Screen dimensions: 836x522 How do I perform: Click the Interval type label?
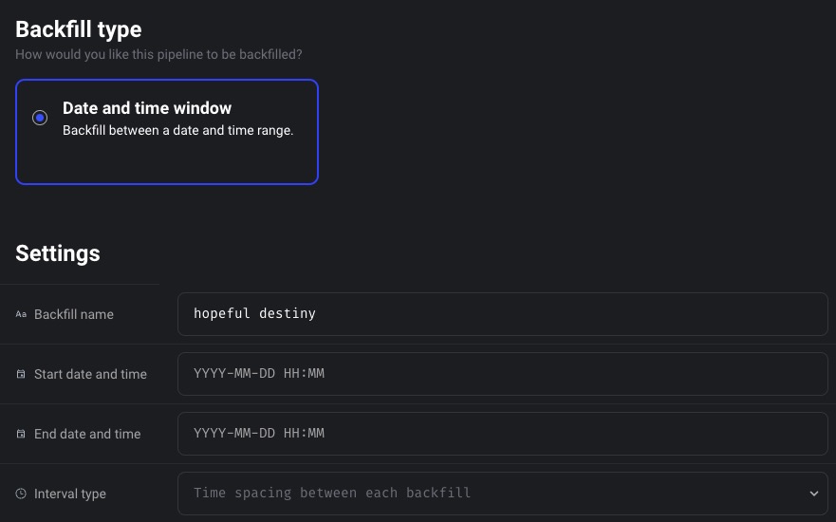[x=70, y=494]
